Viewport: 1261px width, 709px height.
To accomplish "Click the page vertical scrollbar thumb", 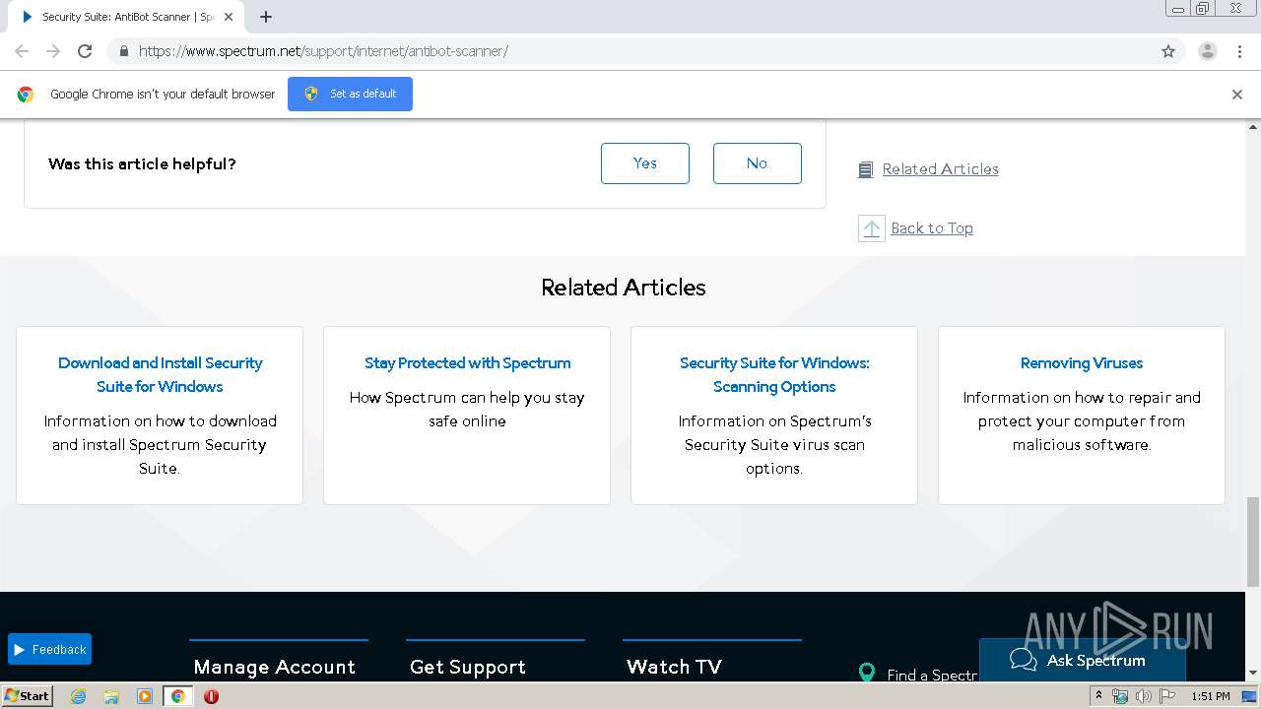I will (1253, 541).
